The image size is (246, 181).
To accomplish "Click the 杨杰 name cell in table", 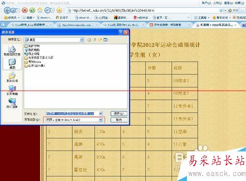I will [78, 132].
